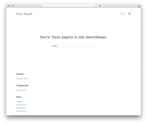Reload the page using browser refresh icon
The image size is (147, 124).
point(96,6)
